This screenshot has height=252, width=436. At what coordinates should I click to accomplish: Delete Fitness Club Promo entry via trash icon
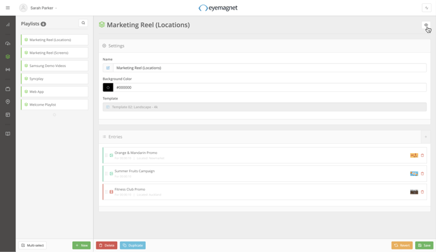click(422, 192)
